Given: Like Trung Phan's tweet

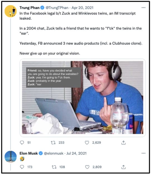Looking at the screenshot, I should (x=87, y=142).
